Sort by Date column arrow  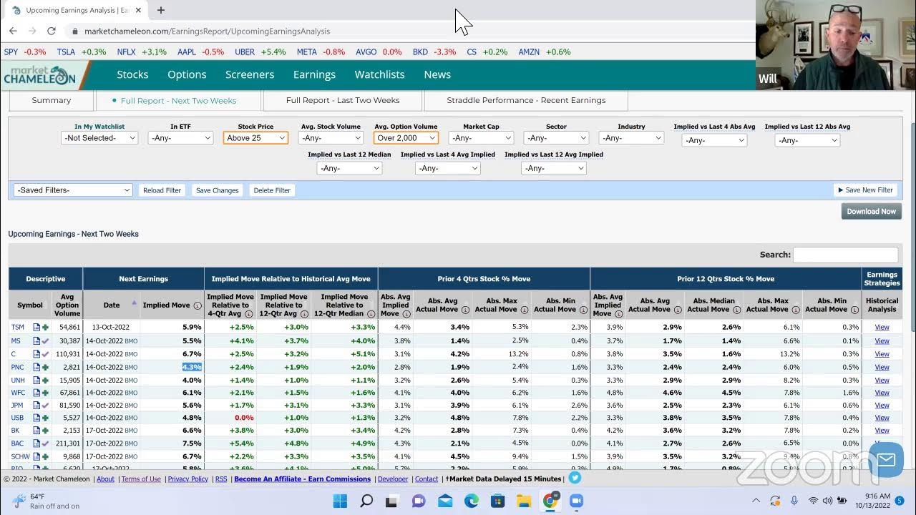[x=134, y=303]
